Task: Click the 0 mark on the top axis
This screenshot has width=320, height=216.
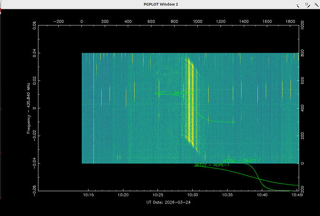Action: point(82,21)
